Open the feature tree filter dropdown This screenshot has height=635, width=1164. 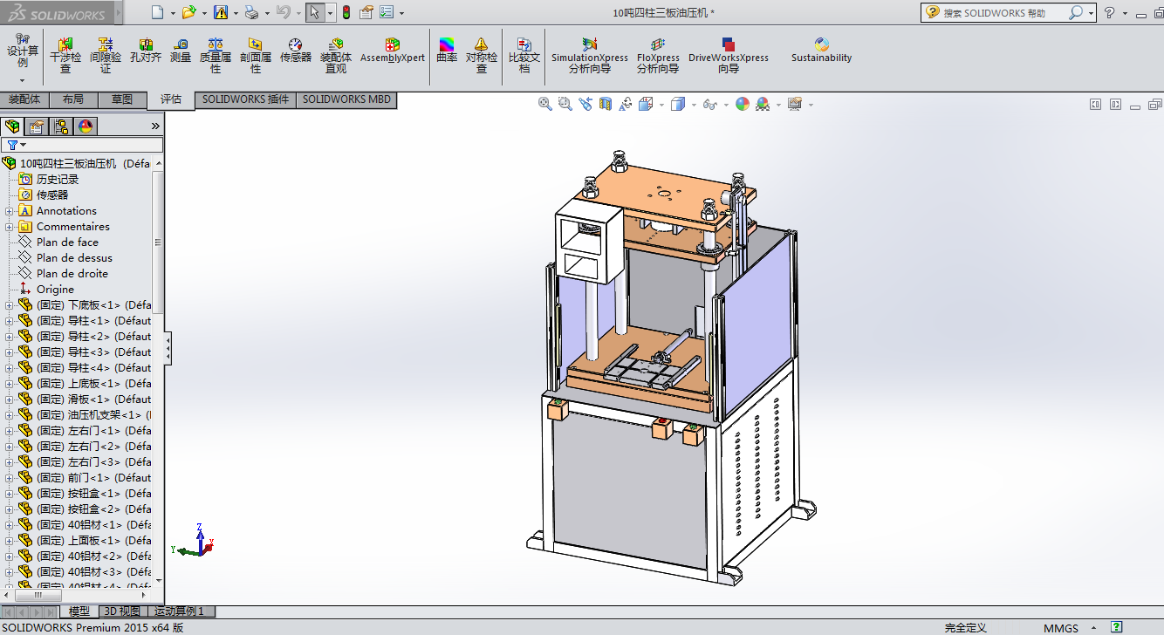[x=17, y=145]
